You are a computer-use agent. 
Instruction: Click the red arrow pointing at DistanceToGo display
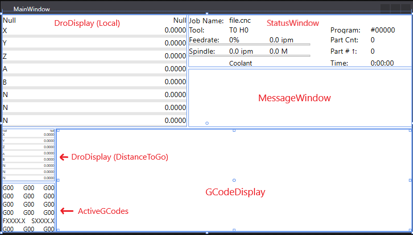[x=64, y=157]
